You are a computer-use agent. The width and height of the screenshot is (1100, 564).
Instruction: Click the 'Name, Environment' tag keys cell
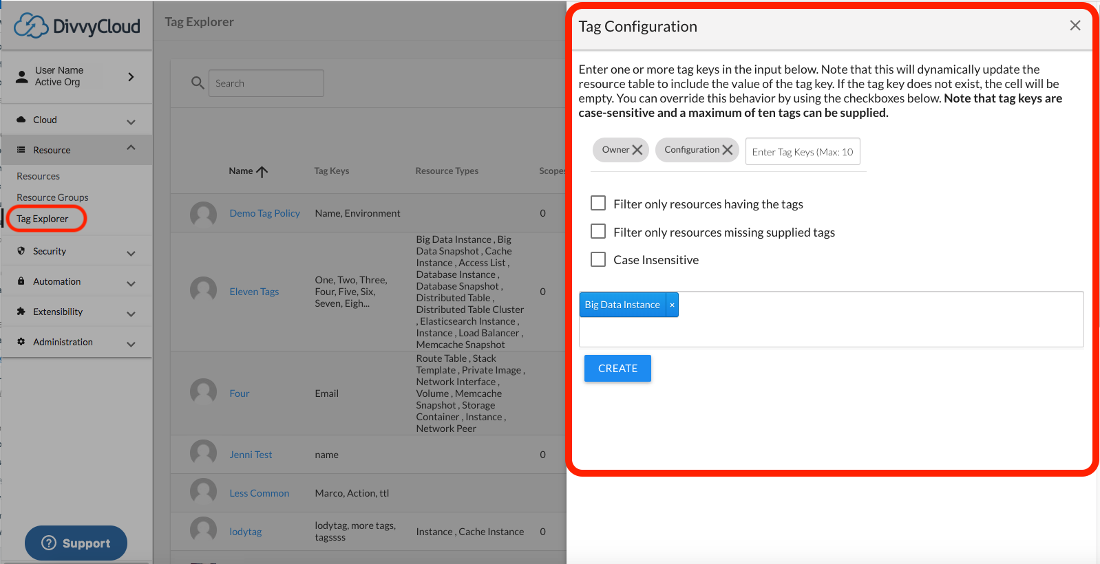[x=357, y=213]
